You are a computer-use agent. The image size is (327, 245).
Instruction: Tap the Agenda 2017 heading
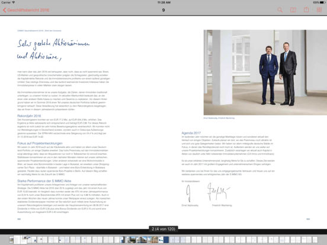pyautogui.click(x=191, y=133)
